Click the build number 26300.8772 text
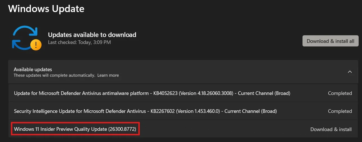362x142 pixels. (122, 129)
